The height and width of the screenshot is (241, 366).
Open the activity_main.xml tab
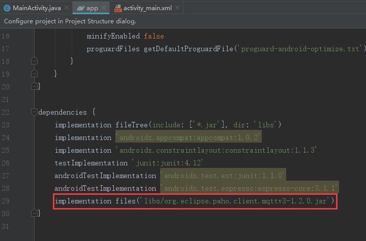[x=147, y=8]
